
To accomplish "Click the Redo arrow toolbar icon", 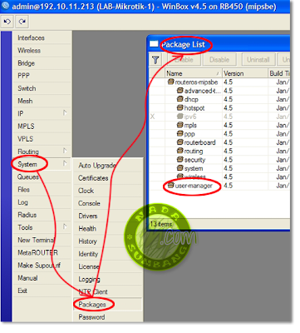I will pyautogui.click(x=22, y=22).
